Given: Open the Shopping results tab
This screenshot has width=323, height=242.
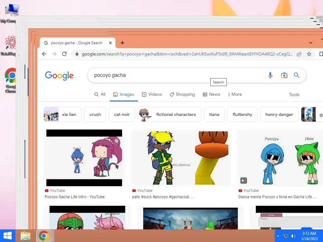Looking at the screenshot, I should [182, 95].
